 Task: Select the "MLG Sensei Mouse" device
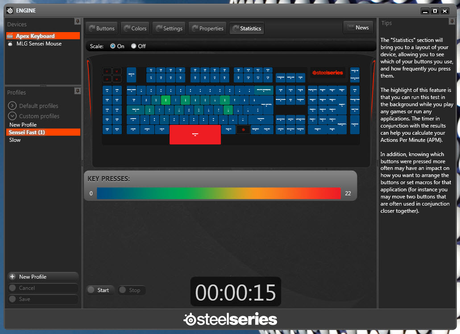coord(43,44)
